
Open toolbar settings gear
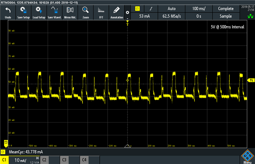click(128, 12)
